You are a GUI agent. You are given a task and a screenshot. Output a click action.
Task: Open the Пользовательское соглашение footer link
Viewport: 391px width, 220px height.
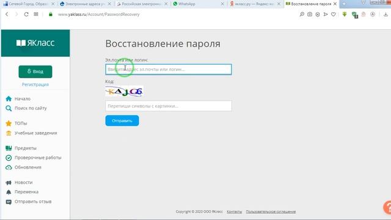[271, 211]
